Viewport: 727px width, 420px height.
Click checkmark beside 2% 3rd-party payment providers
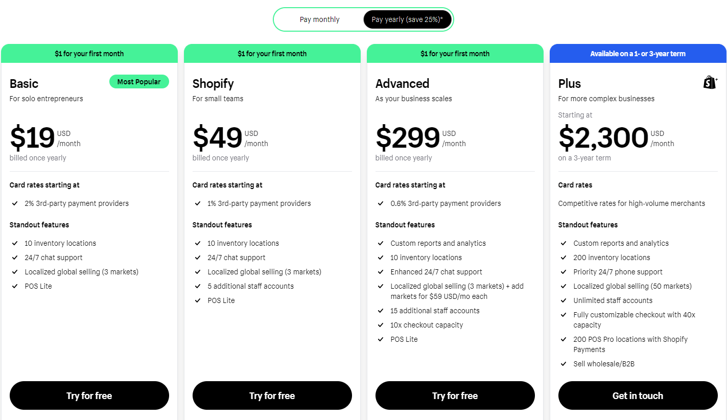coord(15,203)
